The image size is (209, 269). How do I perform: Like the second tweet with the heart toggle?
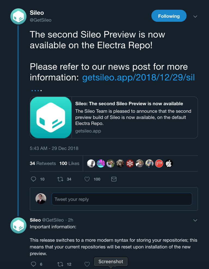pyautogui.click(x=87, y=264)
